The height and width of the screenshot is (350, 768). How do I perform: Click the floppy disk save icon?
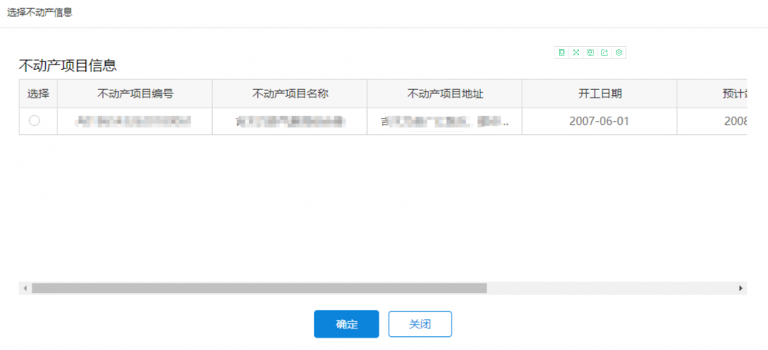pyautogui.click(x=591, y=52)
